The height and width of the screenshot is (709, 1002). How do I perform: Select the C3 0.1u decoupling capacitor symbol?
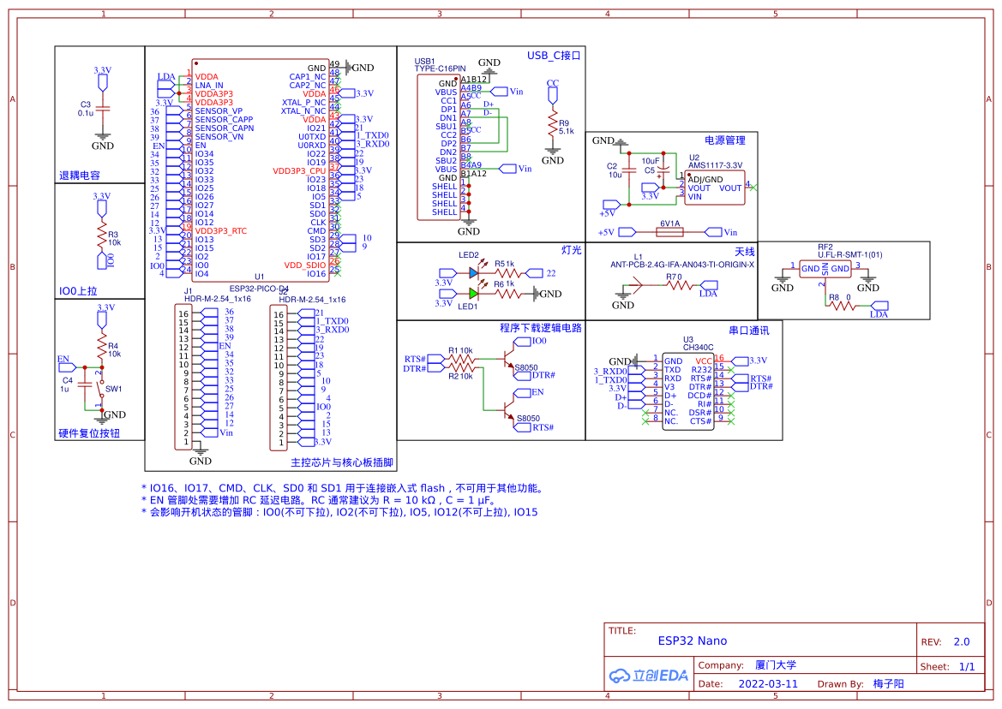[x=102, y=109]
